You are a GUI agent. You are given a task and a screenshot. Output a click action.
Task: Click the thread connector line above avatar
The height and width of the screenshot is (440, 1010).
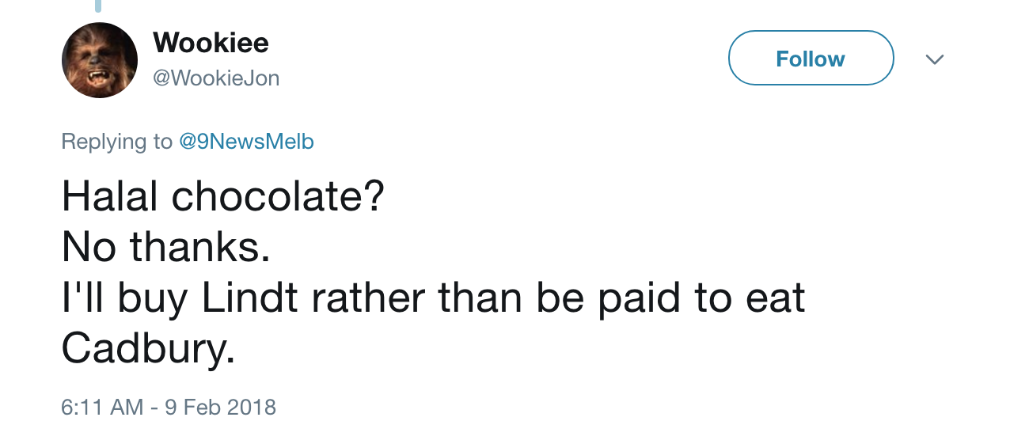coord(98,6)
